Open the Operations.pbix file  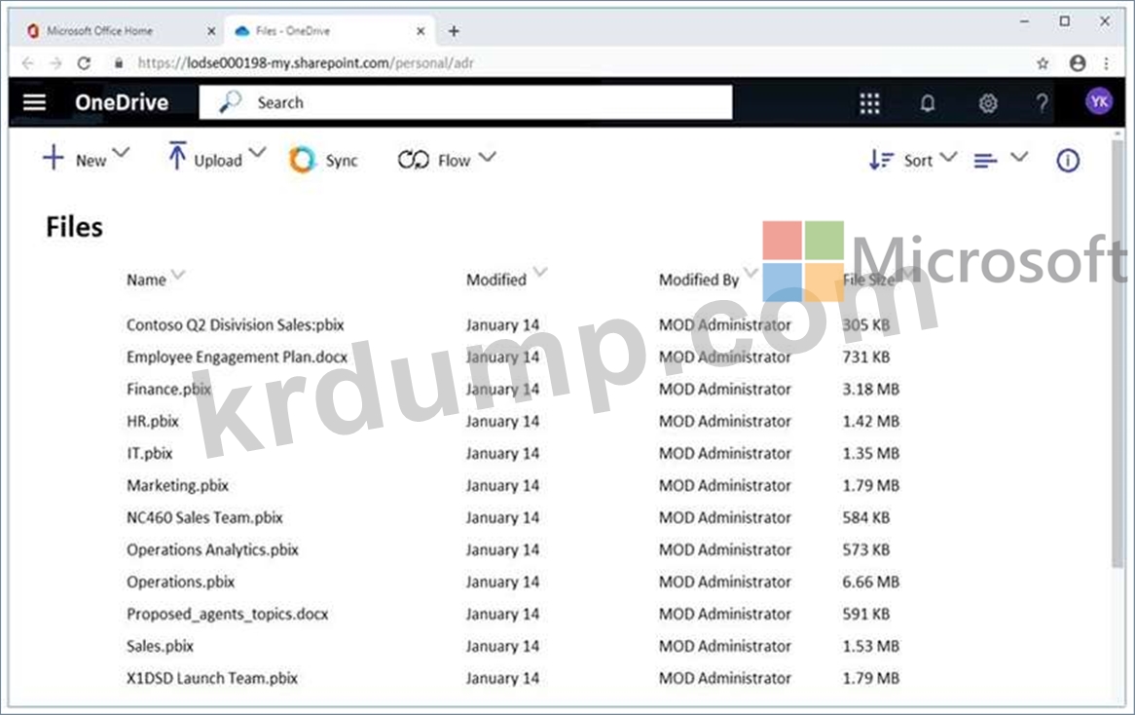click(180, 582)
